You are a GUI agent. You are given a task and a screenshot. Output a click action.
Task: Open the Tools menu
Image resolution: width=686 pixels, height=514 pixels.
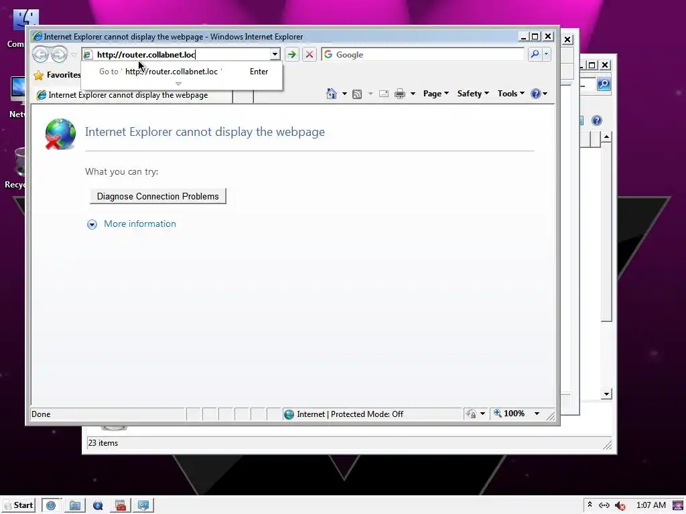[510, 94]
